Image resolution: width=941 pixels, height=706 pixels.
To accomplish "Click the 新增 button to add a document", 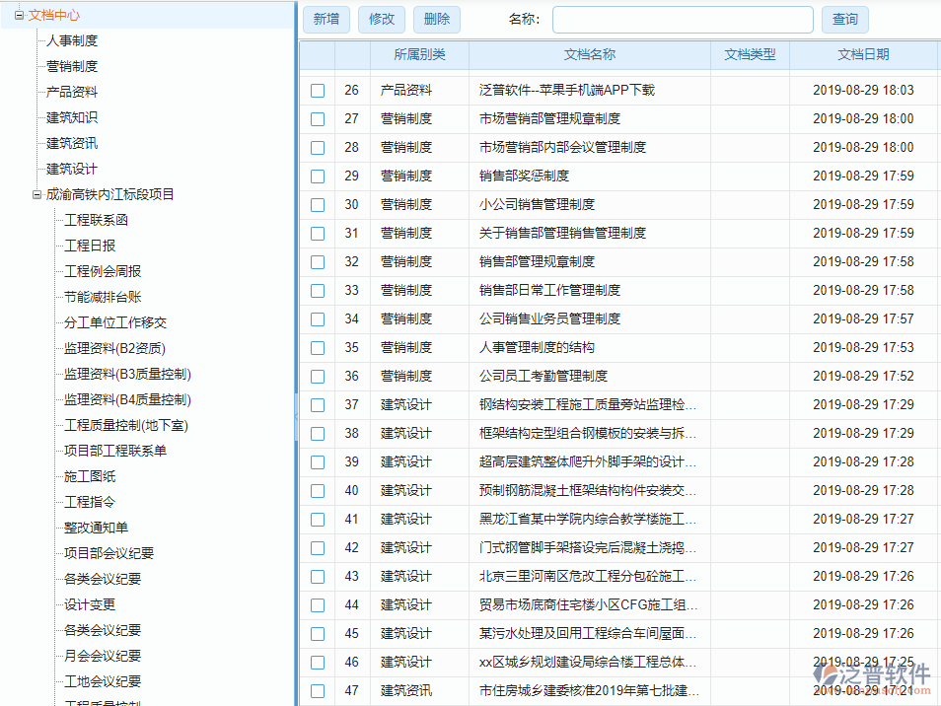I will 326,19.
